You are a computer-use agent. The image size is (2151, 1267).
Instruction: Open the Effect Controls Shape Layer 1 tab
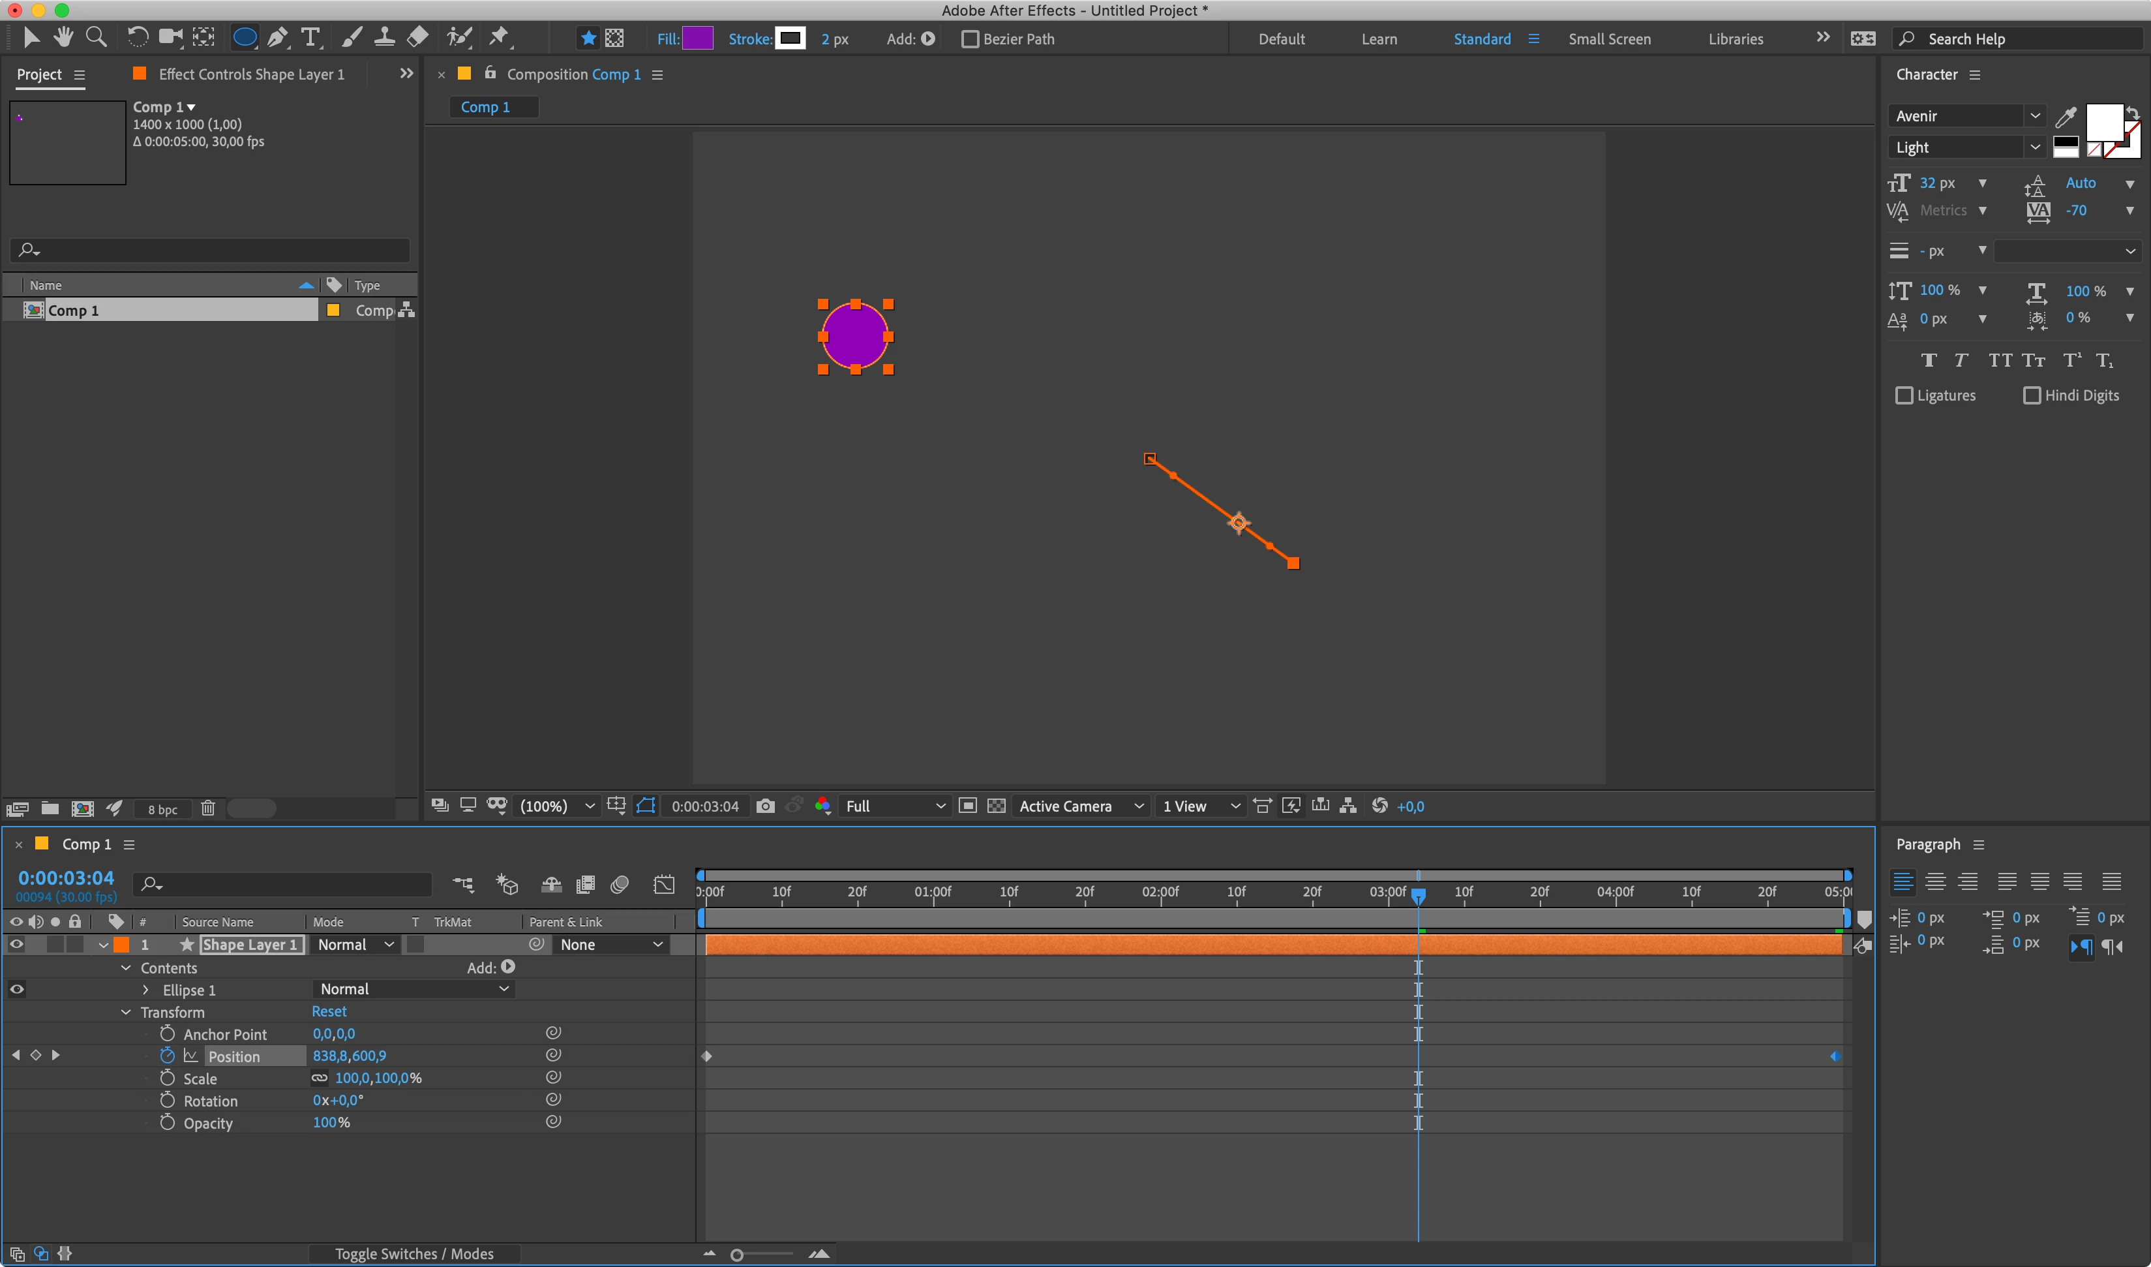pyautogui.click(x=251, y=74)
